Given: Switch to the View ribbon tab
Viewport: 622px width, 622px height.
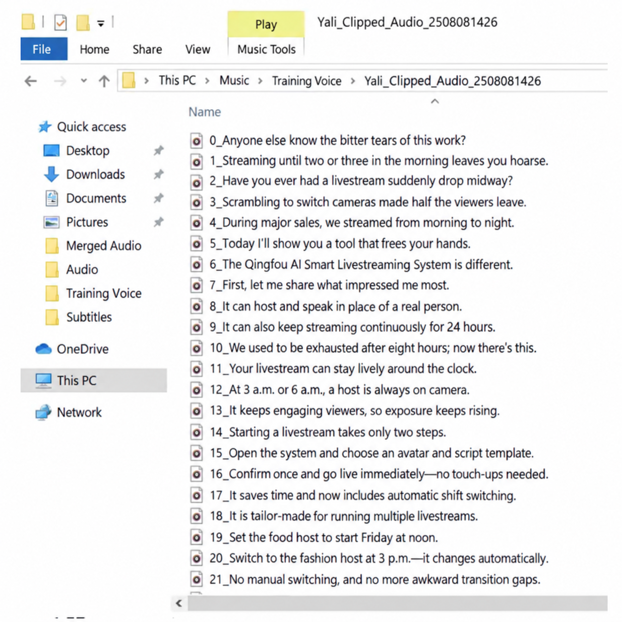Looking at the screenshot, I should click(197, 49).
